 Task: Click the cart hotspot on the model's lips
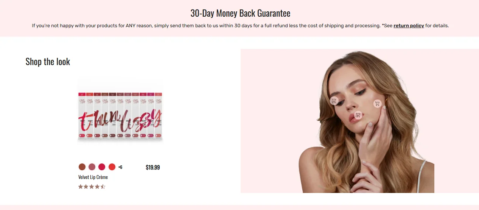pyautogui.click(x=358, y=115)
